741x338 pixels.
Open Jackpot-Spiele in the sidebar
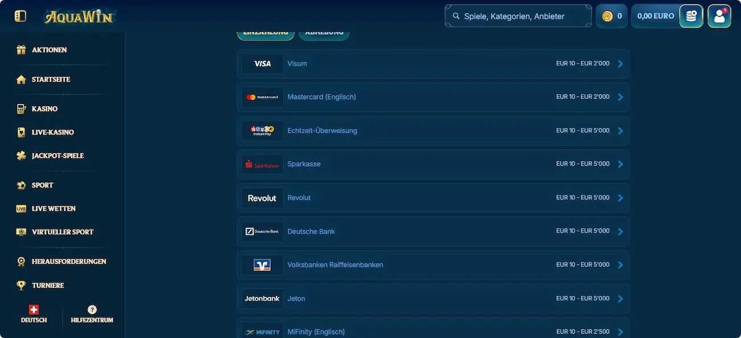click(x=58, y=156)
